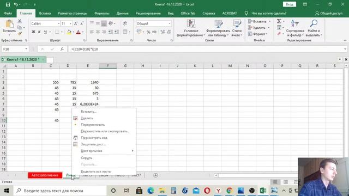The width and height of the screenshot is (349, 196).
Task: Click column F header
Action: pos(108,66)
